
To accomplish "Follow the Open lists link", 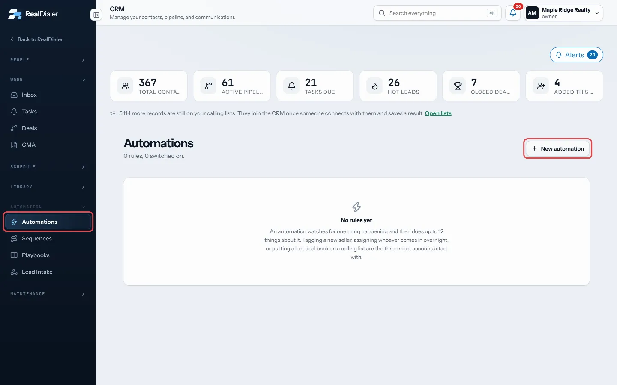I will pos(438,113).
